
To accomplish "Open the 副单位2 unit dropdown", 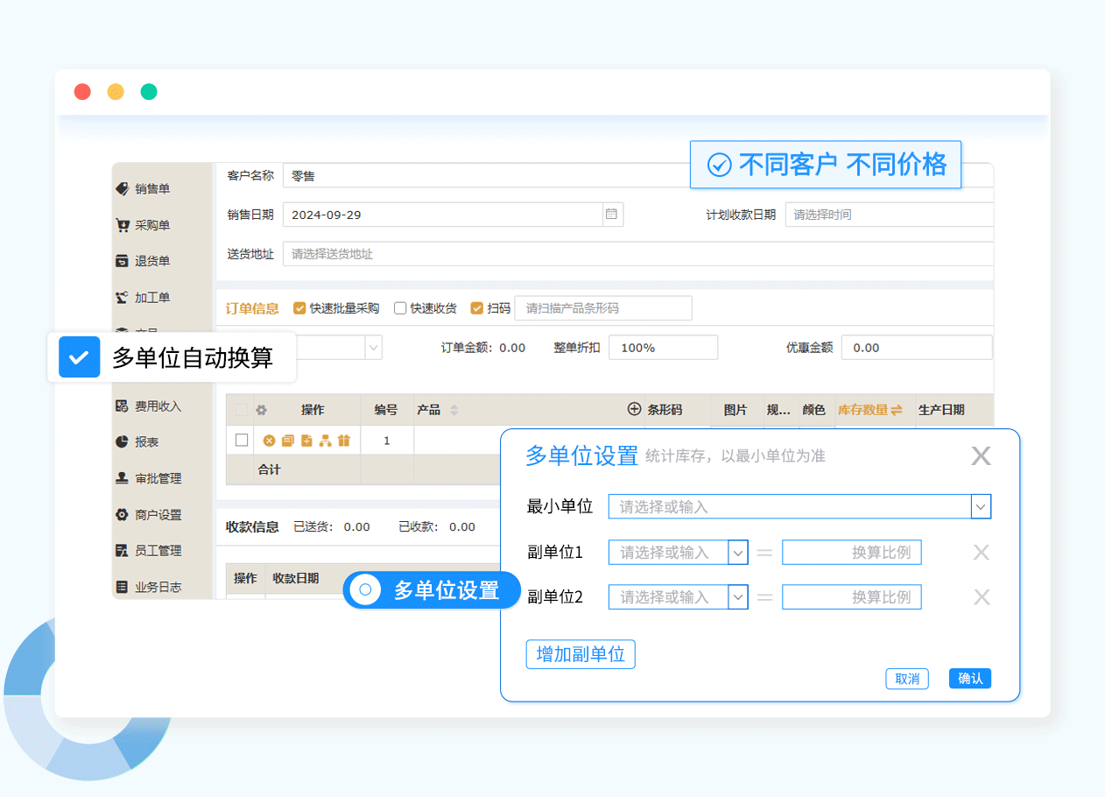I will coord(738,597).
